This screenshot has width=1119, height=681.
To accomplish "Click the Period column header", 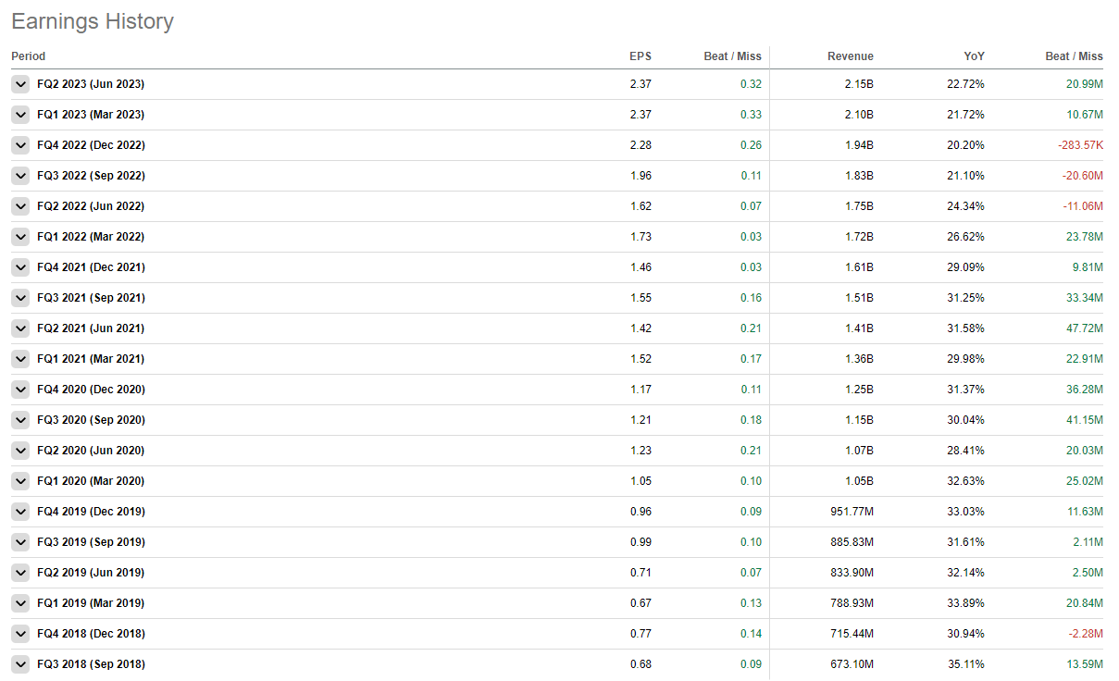I will (28, 56).
